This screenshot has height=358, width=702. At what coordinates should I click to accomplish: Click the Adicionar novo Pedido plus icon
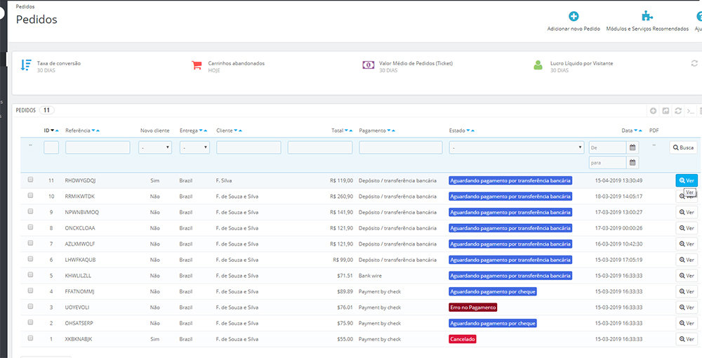coord(574,17)
